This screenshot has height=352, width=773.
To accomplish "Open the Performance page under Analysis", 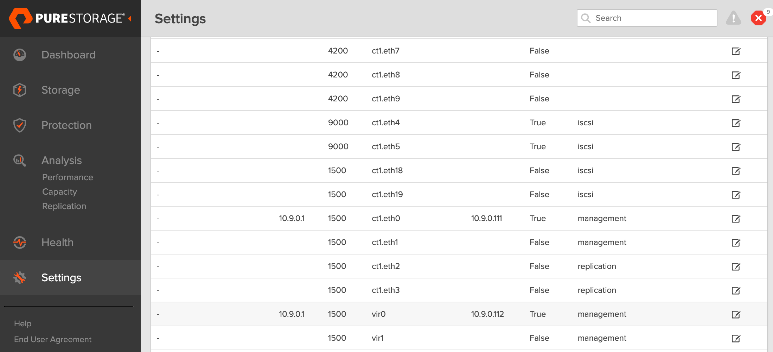I will (x=68, y=177).
